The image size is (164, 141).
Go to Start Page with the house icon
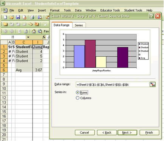(x=34, y=31)
